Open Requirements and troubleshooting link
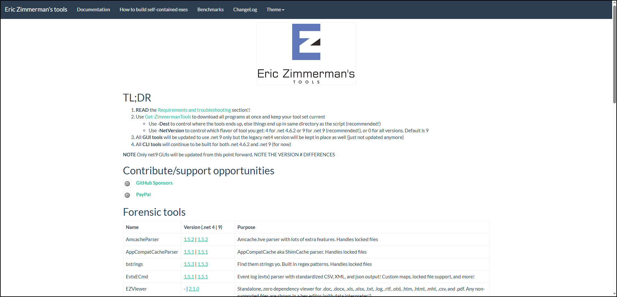 [194, 110]
